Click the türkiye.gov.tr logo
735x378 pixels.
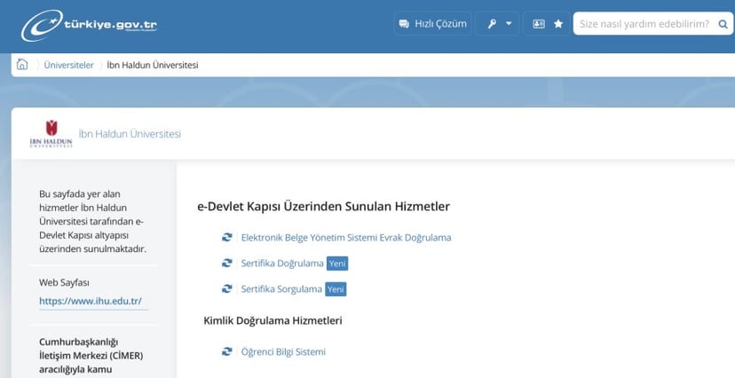pyautogui.click(x=89, y=26)
